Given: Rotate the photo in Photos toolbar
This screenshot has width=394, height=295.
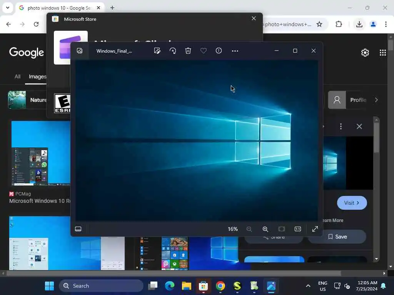Looking at the screenshot, I should pyautogui.click(x=173, y=51).
